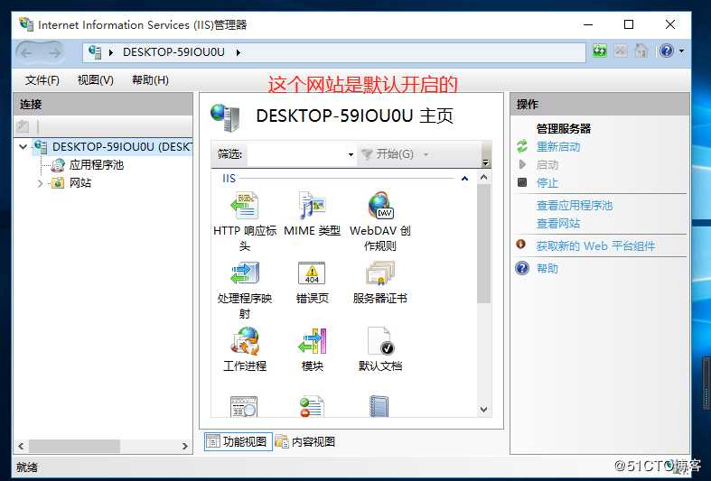Click the server icon in address bar
The width and height of the screenshot is (711, 481).
[x=95, y=52]
